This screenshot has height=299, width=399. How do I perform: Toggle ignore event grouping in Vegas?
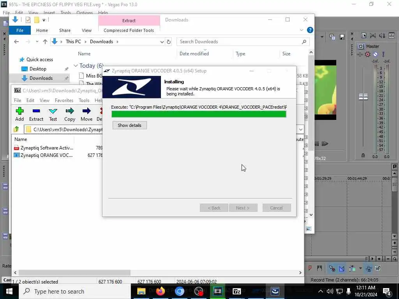tap(378, 268)
